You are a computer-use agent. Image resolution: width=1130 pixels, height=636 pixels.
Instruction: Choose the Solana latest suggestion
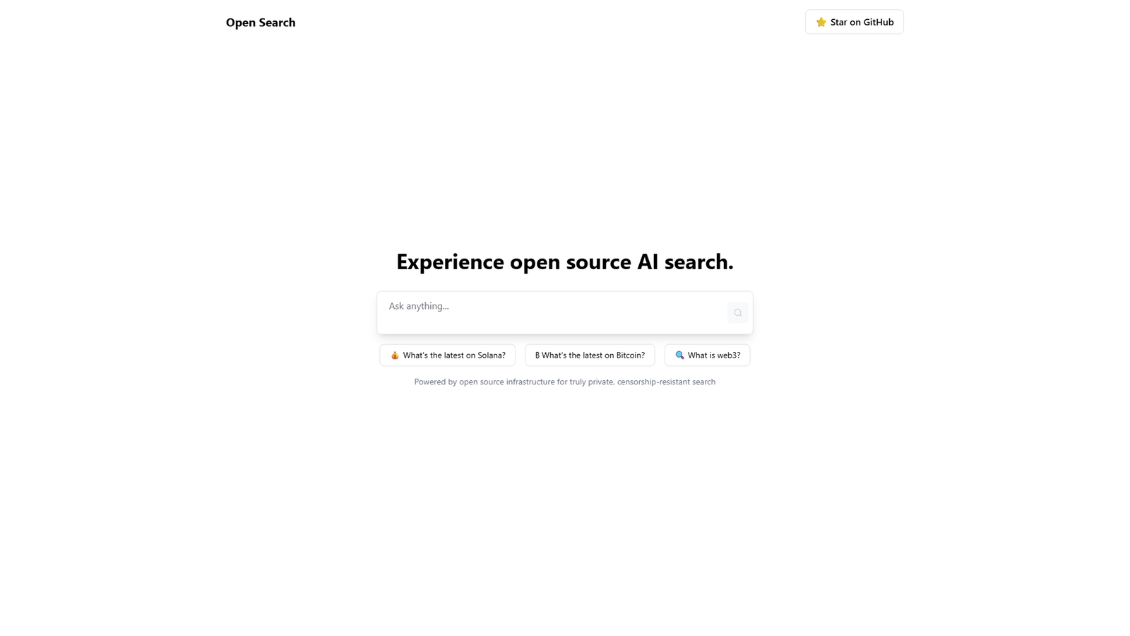point(447,355)
